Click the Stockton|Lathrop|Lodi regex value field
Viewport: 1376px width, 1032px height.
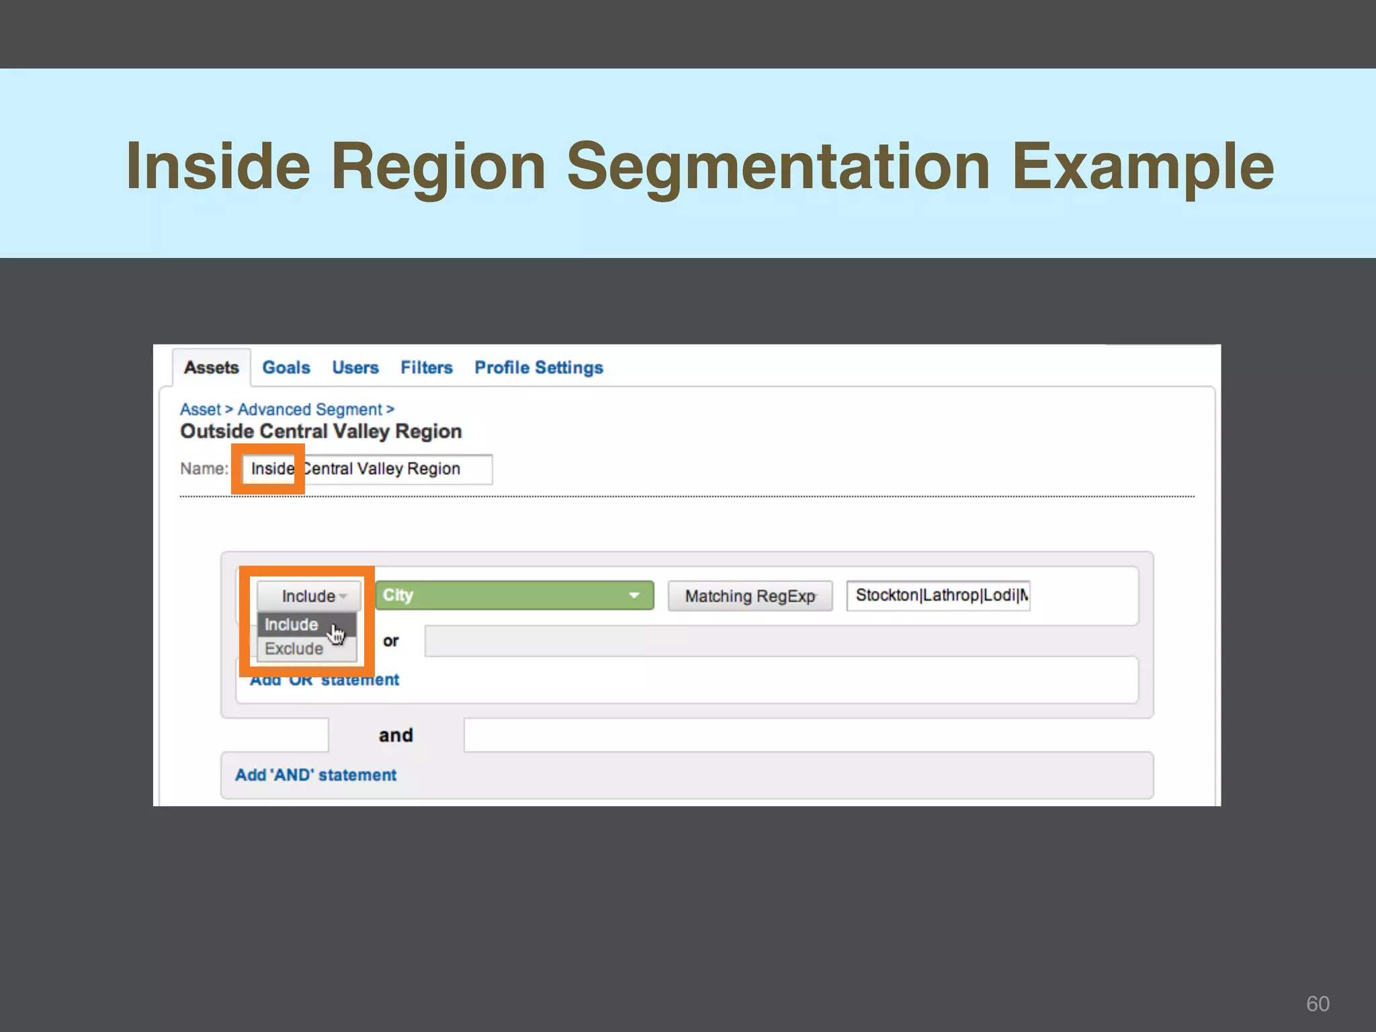[938, 595]
